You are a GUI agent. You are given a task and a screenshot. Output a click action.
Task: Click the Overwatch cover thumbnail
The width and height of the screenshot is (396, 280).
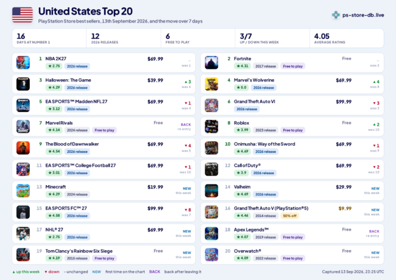[x=211, y=255]
